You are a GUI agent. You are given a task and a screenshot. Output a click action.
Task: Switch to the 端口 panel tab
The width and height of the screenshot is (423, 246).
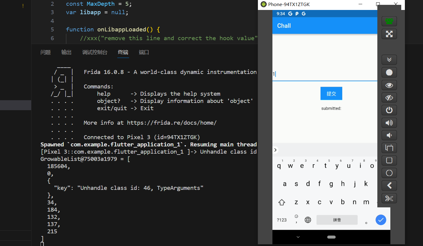coord(144,52)
